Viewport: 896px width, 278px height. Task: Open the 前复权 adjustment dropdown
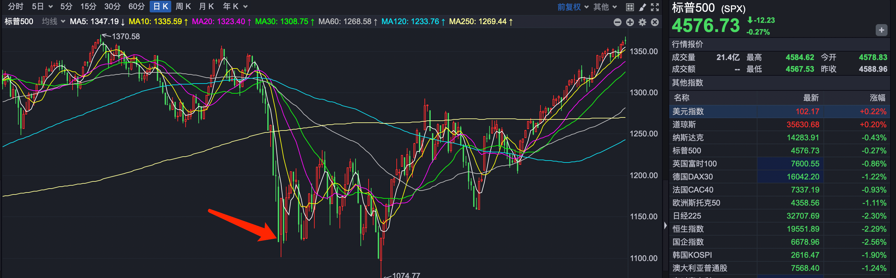pyautogui.click(x=572, y=7)
